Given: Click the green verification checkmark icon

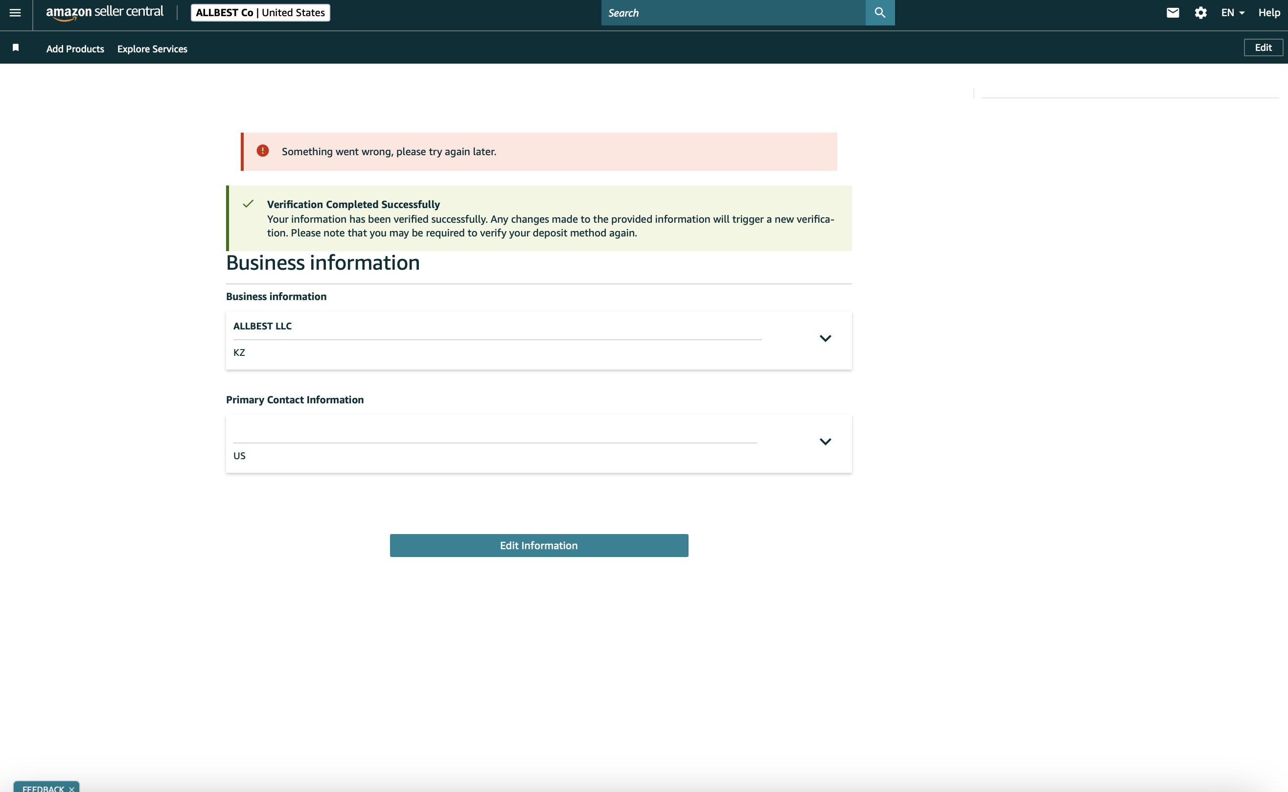Looking at the screenshot, I should (248, 204).
